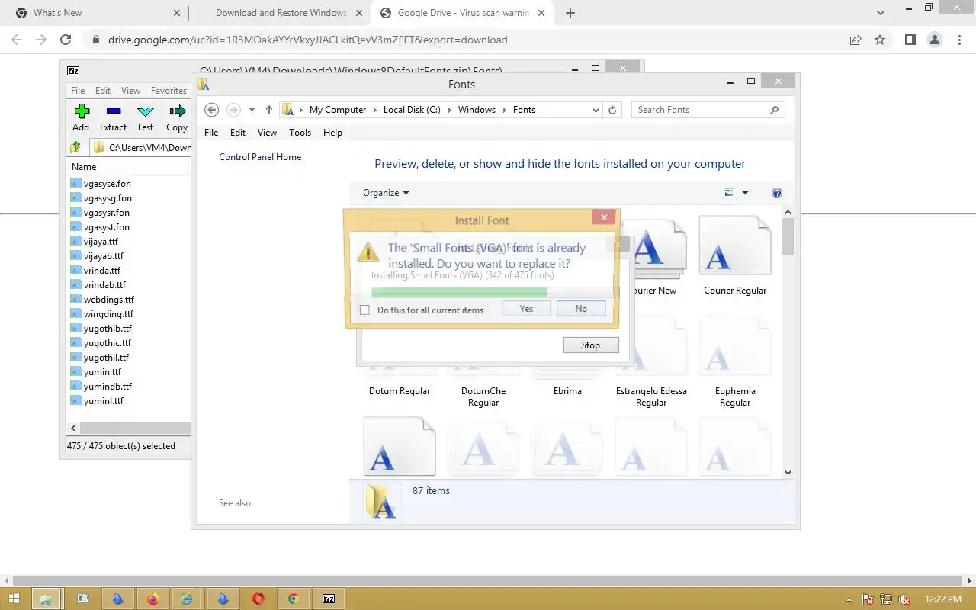
Task: Open Opera from the taskbar
Action: pyautogui.click(x=258, y=599)
